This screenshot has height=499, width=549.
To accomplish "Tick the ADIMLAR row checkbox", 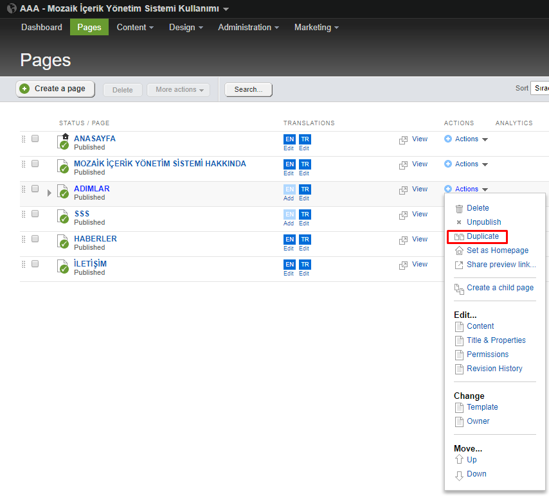I will click(35, 188).
